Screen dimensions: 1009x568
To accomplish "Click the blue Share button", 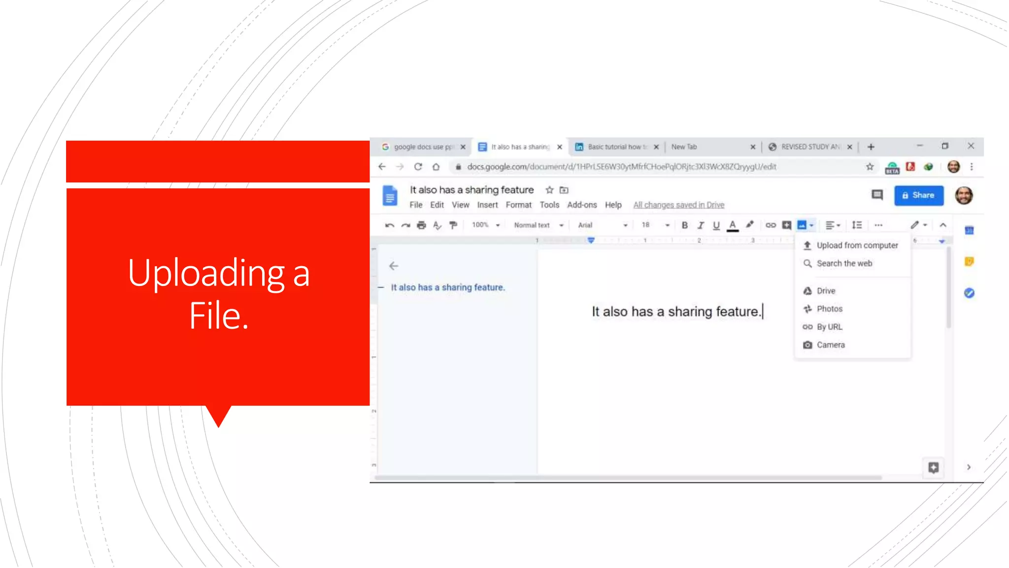I will pos(918,195).
